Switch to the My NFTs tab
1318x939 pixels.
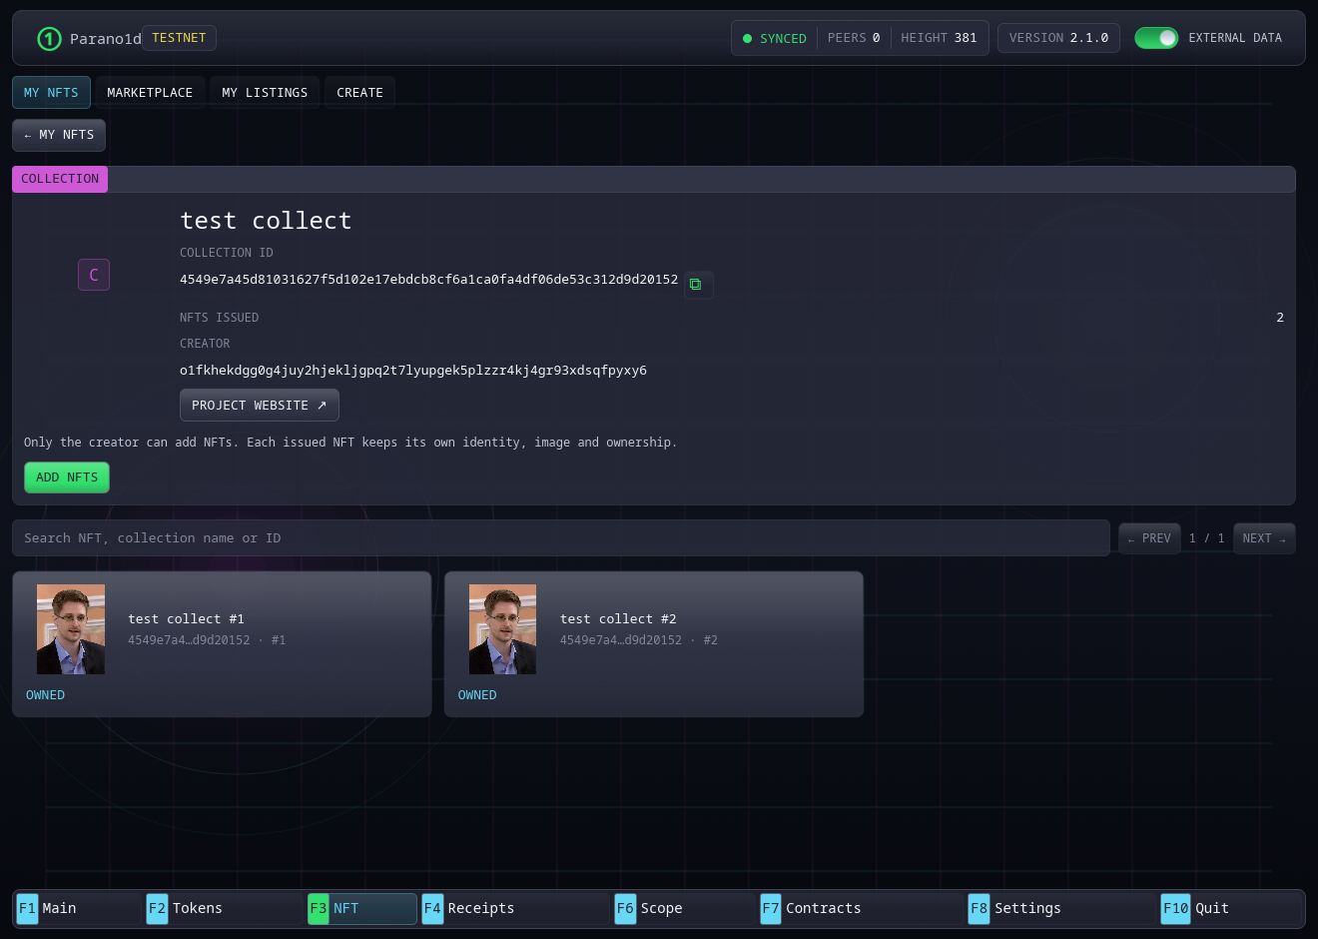[51, 93]
